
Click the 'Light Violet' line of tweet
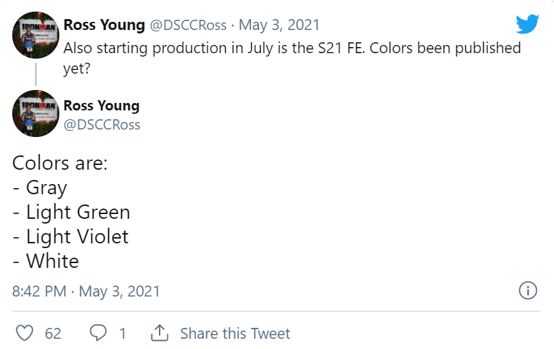coord(71,237)
